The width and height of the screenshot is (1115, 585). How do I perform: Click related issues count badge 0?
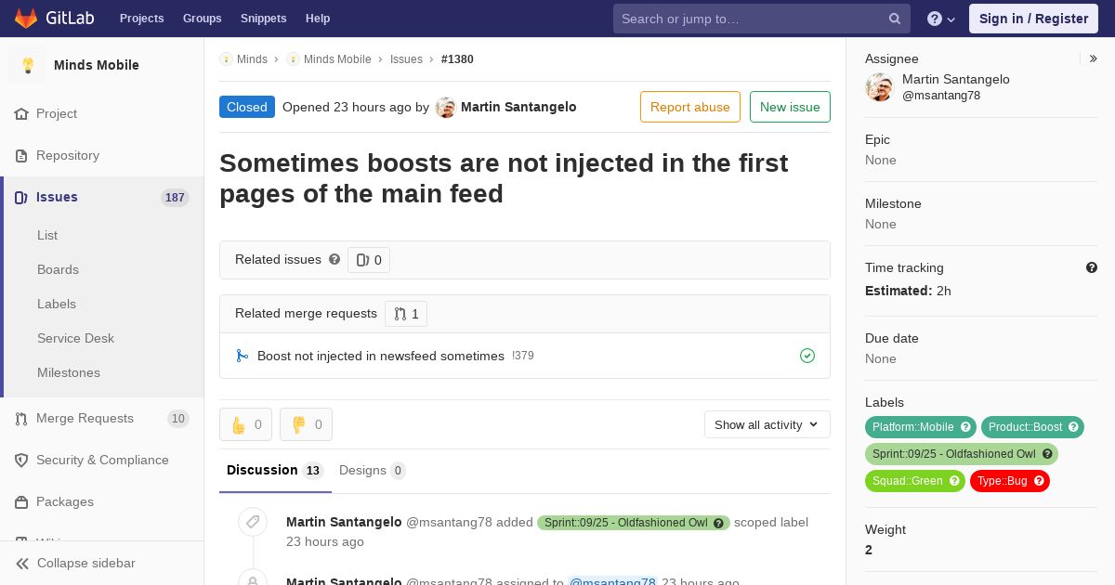369,260
